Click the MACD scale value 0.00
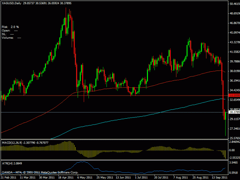Viewport: 240px width, 180px height. [x=232, y=150]
